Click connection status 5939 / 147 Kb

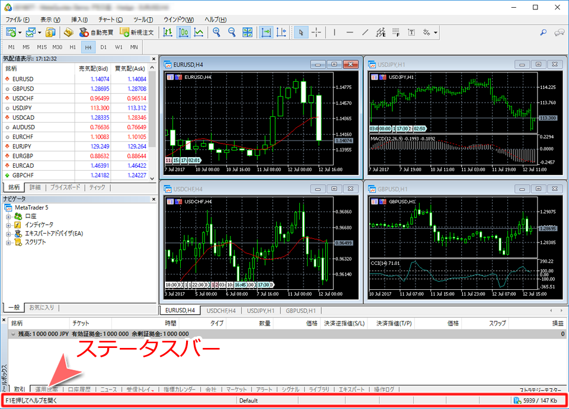click(x=536, y=401)
